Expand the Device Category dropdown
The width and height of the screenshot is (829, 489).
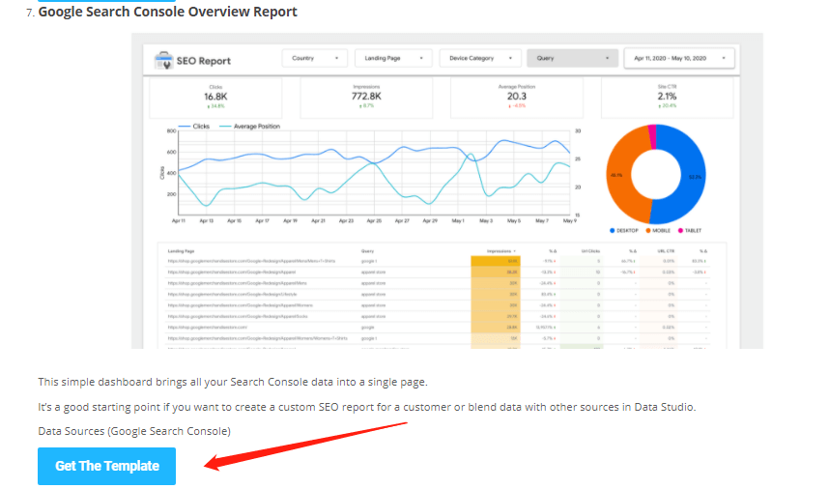480,58
